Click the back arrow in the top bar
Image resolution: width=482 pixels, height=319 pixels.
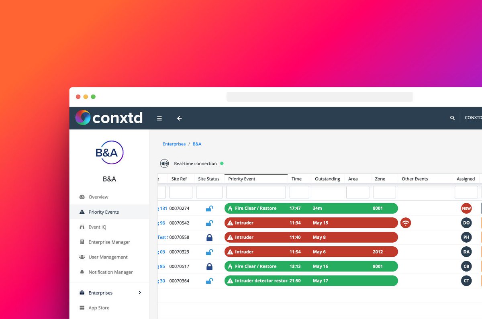coord(179,119)
